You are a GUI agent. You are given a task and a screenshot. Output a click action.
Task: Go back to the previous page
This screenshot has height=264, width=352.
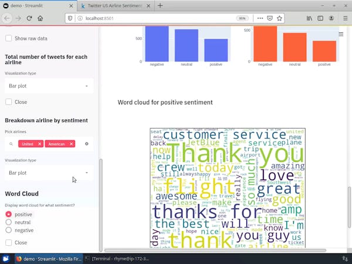pyautogui.click(x=7, y=18)
